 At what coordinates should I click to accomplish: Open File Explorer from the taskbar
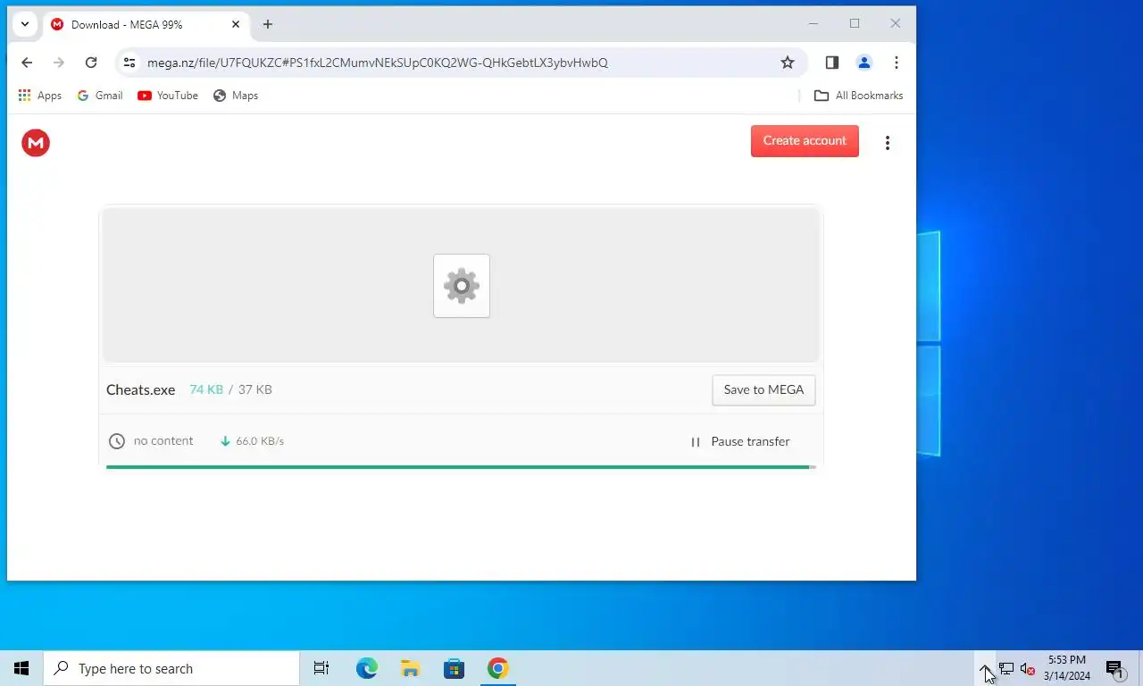coord(411,668)
